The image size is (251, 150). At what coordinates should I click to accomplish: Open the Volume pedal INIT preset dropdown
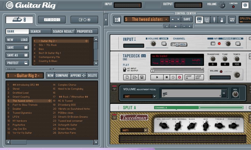pos(154,97)
